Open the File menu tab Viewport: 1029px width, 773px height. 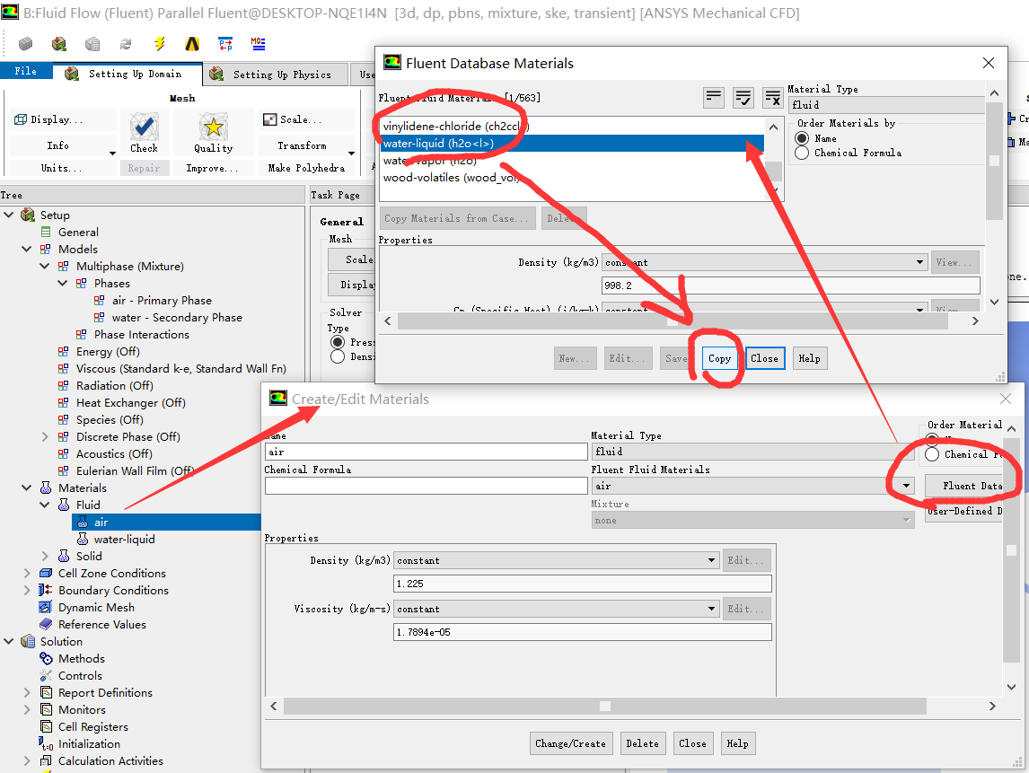tap(26, 71)
